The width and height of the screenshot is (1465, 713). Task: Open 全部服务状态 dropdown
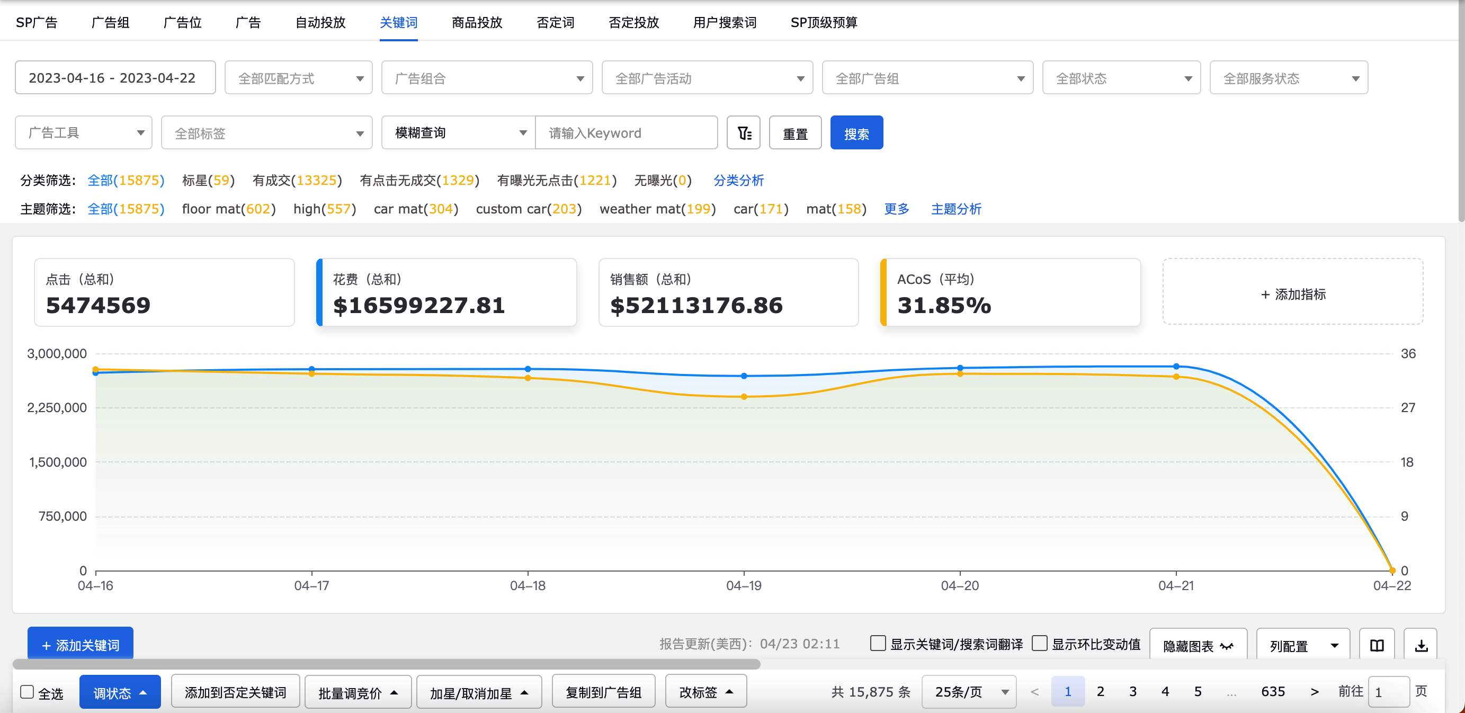pyautogui.click(x=1289, y=78)
